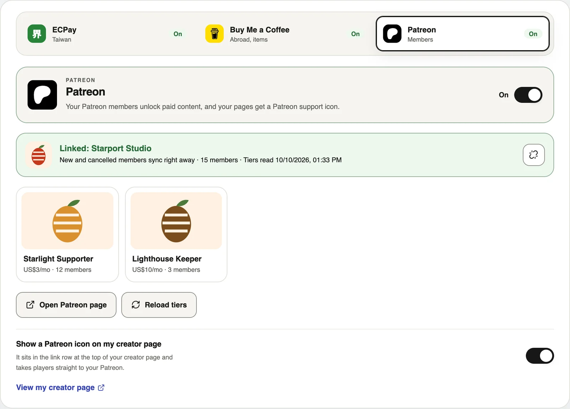Screen dimensions: 570x409
Task: Turn off the main Patreon toggle
Action: [x=528, y=95]
